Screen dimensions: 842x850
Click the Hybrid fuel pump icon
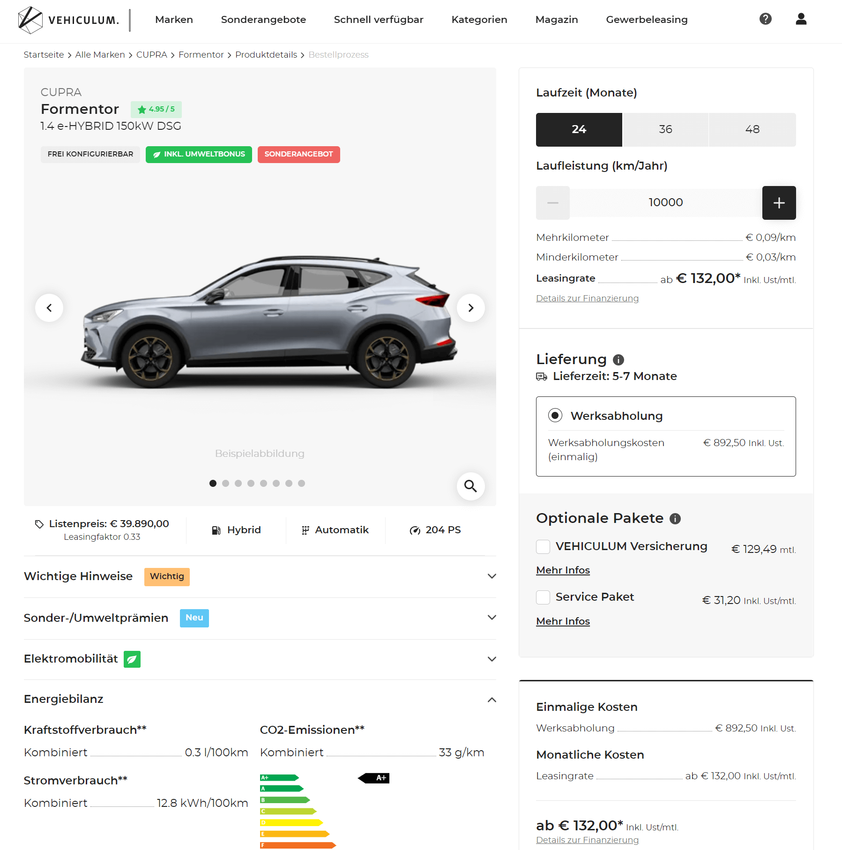[216, 530]
